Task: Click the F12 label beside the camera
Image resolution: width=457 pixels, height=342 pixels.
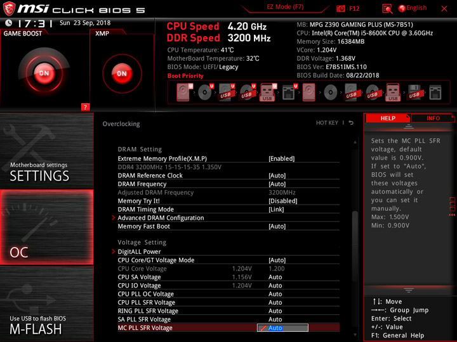Action: click(x=354, y=8)
